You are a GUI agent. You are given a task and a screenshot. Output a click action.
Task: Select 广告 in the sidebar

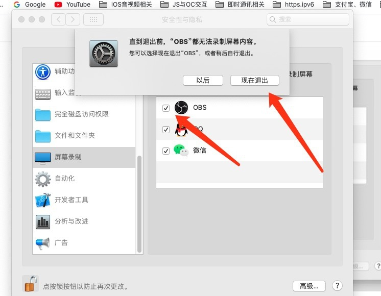(x=84, y=243)
